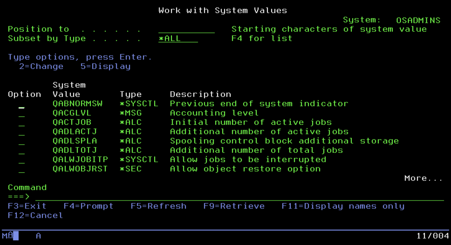
Task: Click the option field for QABNORMSW
Action: click(x=22, y=104)
